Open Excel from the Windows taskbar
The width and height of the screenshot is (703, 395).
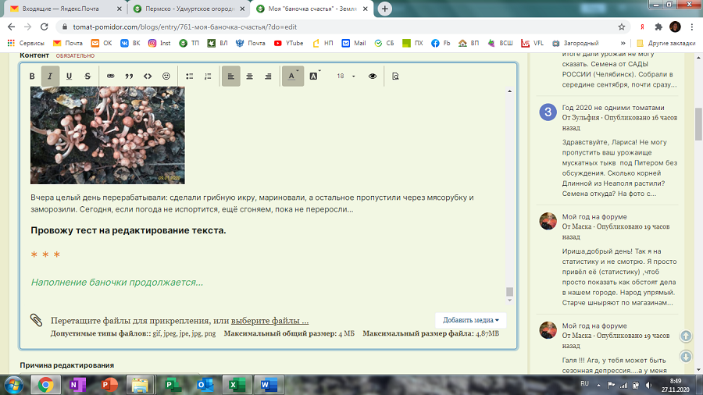pos(233,384)
